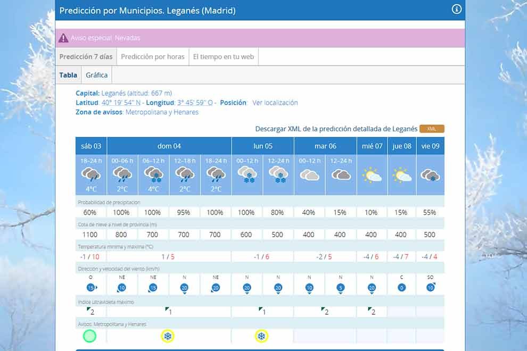Open the Predicción por horas tab
This screenshot has height=351, width=527.
(152, 57)
